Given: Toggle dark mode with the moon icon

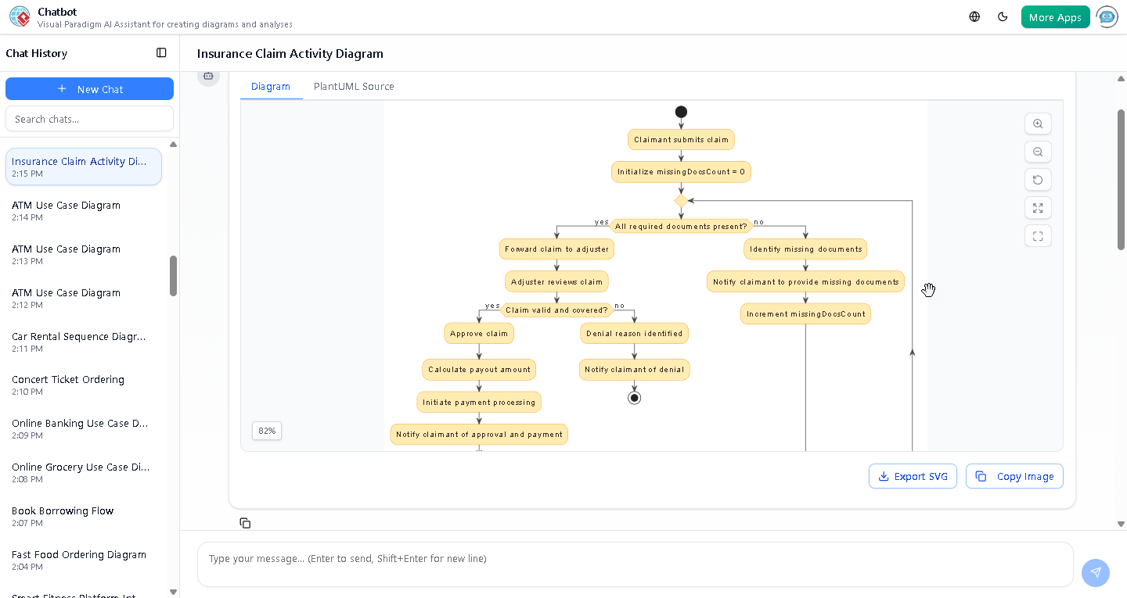Looking at the screenshot, I should coord(1003,16).
